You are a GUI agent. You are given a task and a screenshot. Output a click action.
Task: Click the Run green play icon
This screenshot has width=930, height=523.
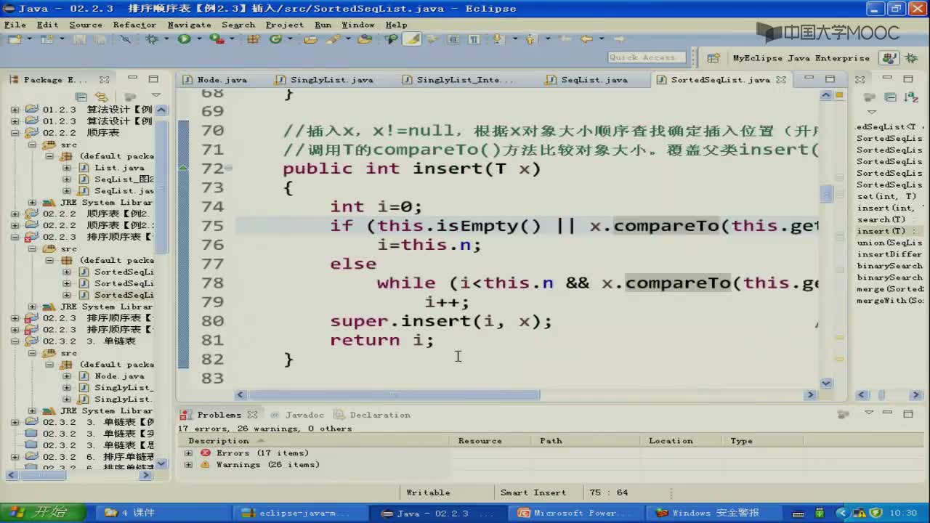coord(184,39)
